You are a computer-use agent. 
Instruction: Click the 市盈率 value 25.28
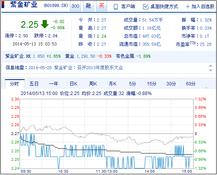coord(205,44)
